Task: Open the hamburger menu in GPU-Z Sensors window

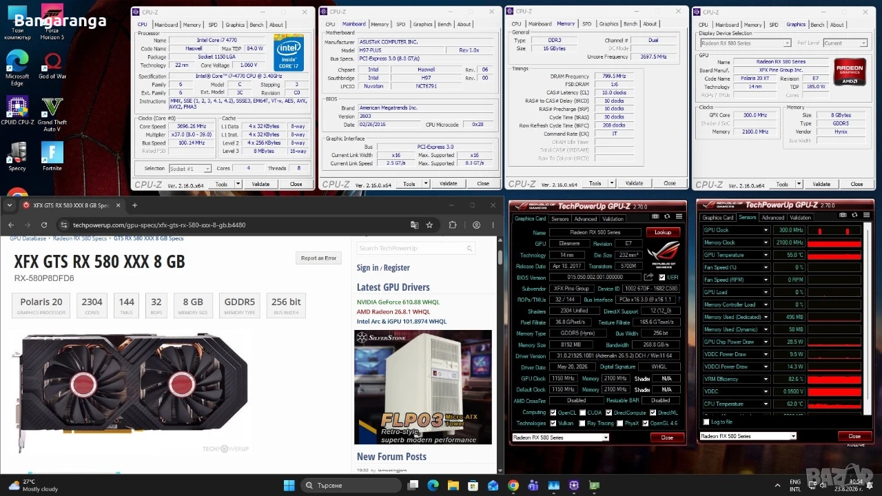Action: (x=865, y=215)
